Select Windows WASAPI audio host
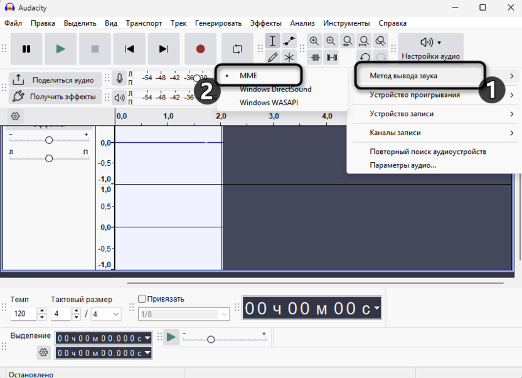522x378 pixels. click(x=268, y=102)
